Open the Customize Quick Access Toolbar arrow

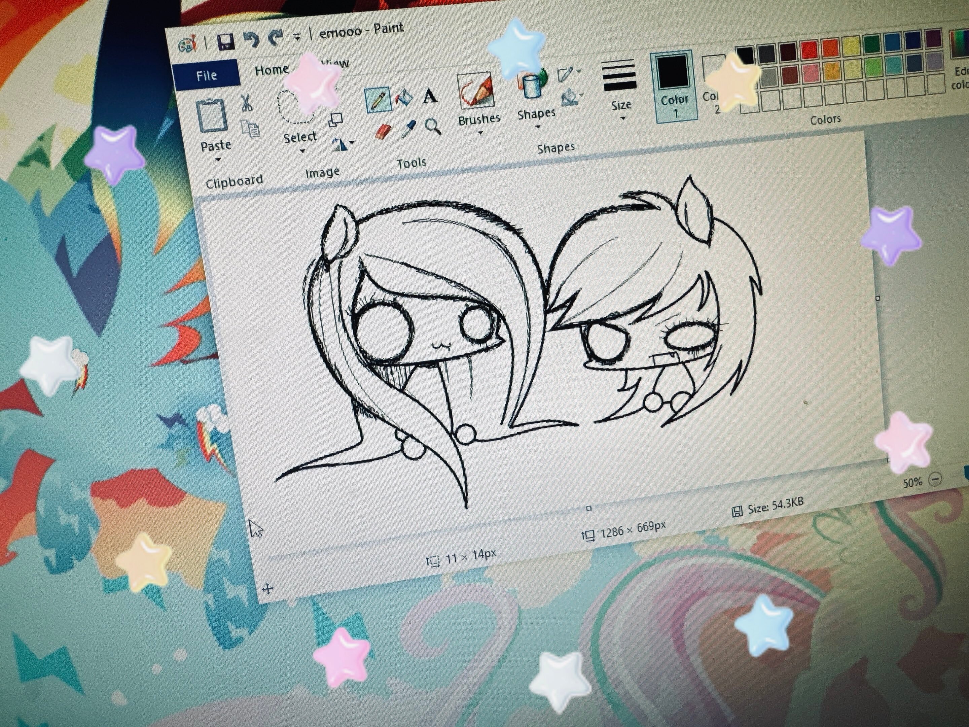tap(297, 37)
